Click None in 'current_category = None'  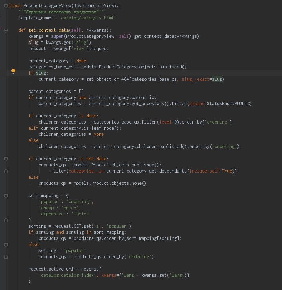click(81, 61)
